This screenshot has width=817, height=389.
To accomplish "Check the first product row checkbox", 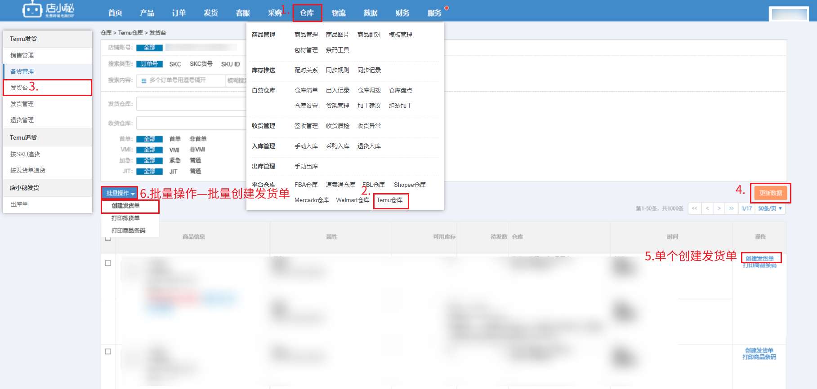I will pyautogui.click(x=108, y=263).
